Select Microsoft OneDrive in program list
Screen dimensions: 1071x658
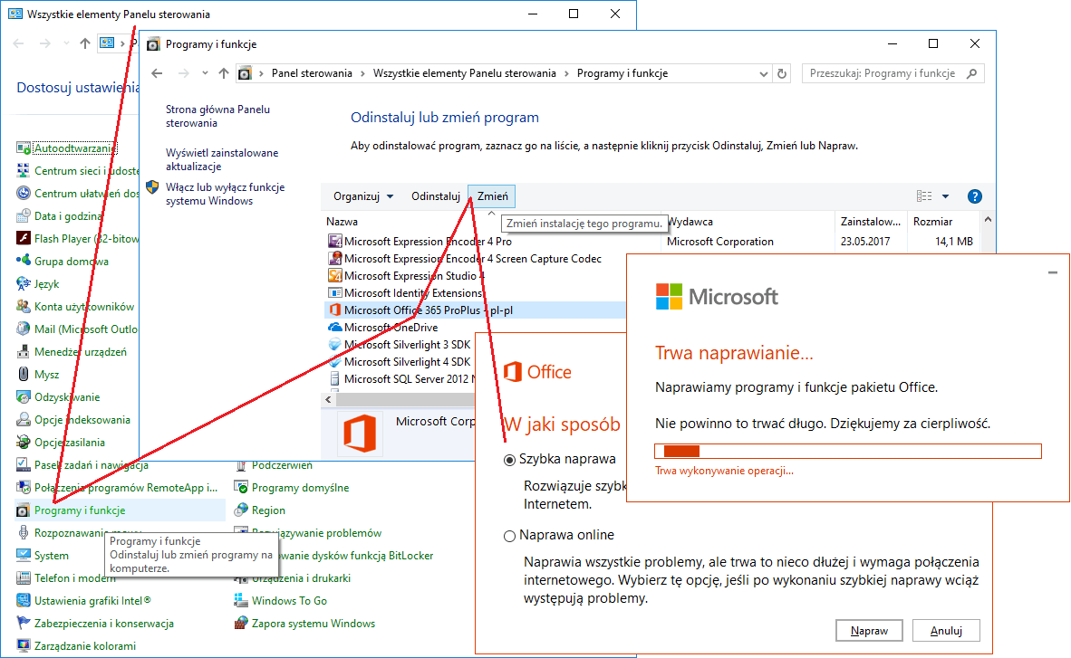(x=391, y=328)
